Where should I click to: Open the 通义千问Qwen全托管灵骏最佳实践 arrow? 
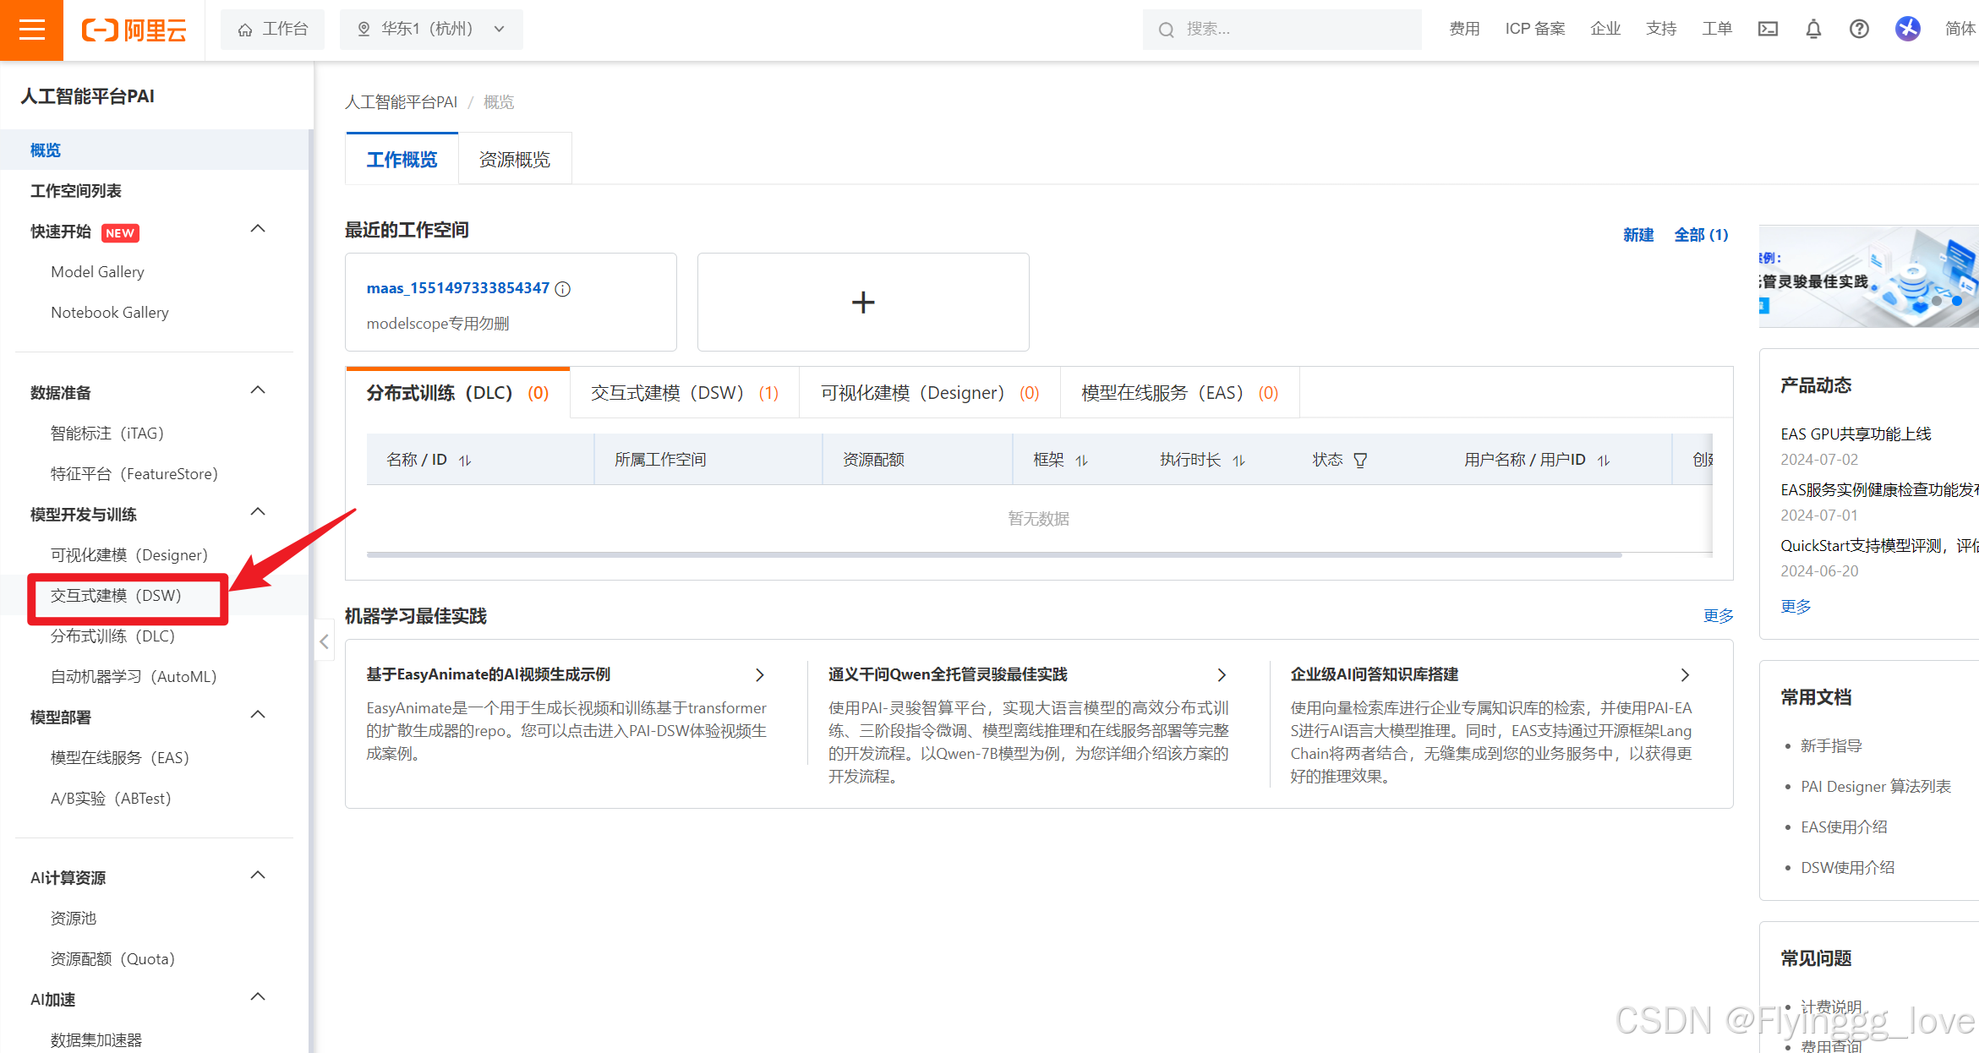point(1222,674)
